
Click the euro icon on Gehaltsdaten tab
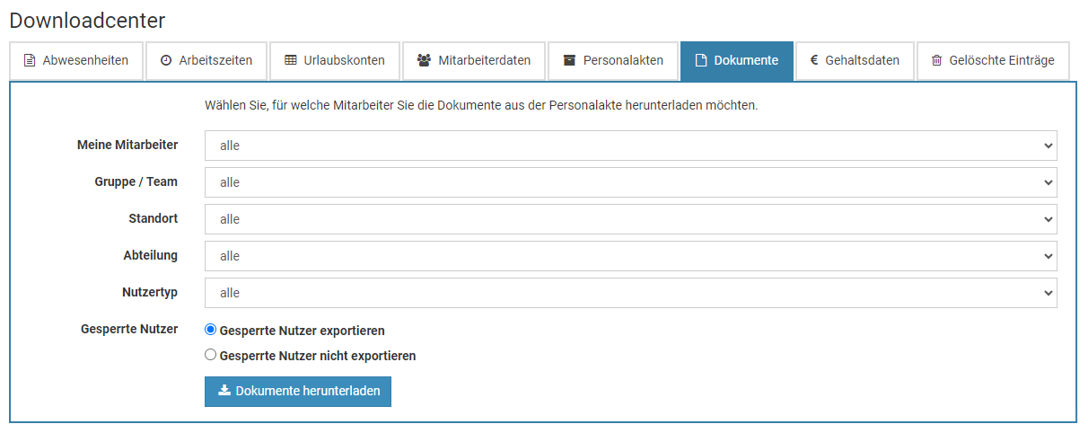[x=814, y=61]
